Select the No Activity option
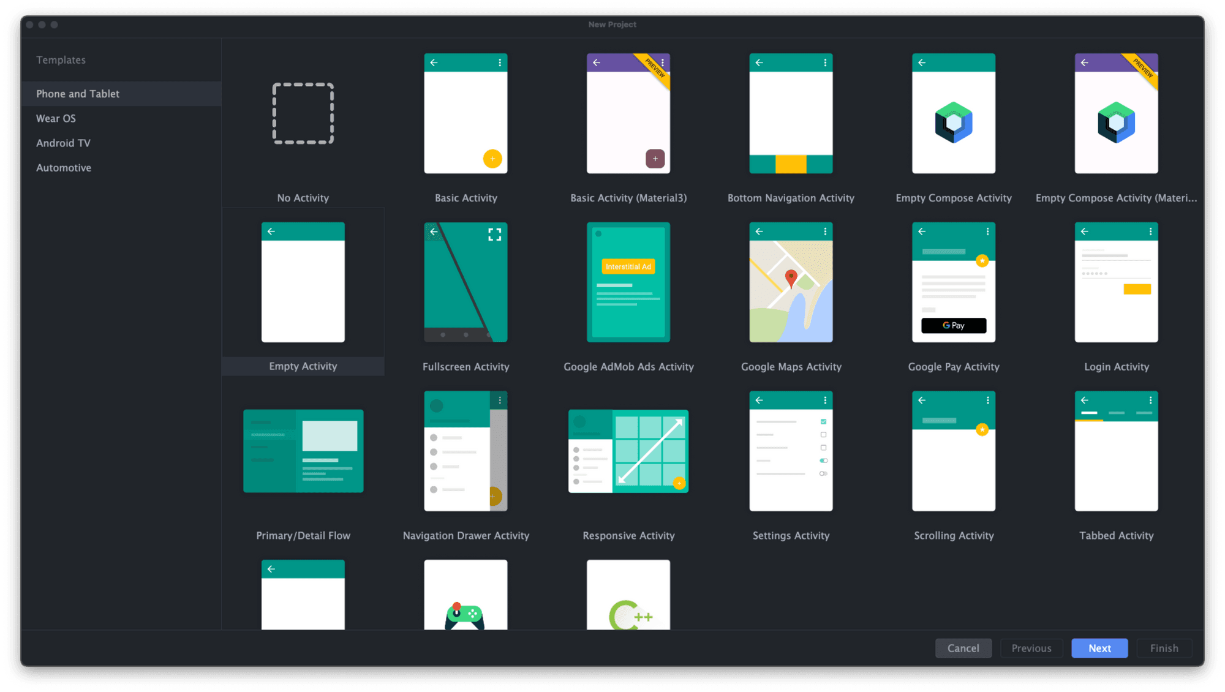 [303, 113]
